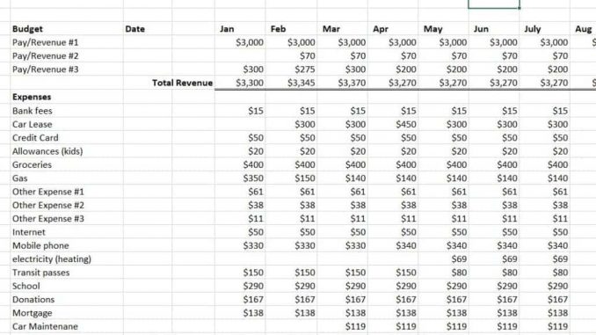Select the Allowances (kids) row label
Viewport: 596px width, 335px height.
67,151
